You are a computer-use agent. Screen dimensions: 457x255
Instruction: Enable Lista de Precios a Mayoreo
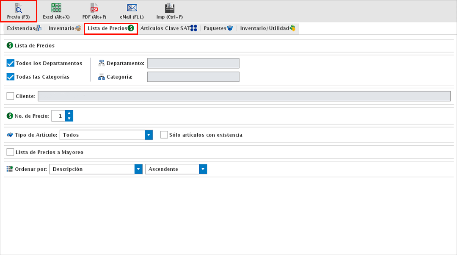click(11, 152)
